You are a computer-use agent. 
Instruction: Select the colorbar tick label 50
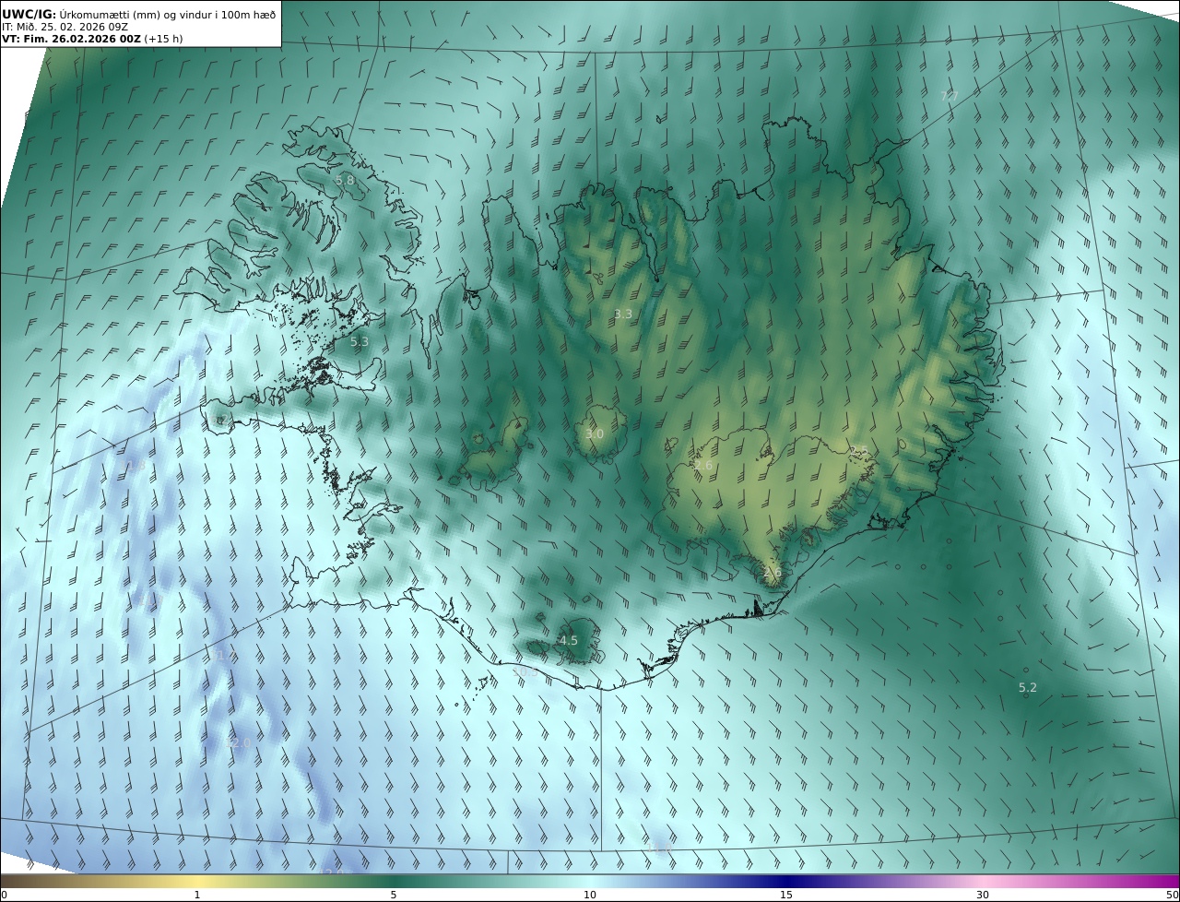tap(1173, 895)
